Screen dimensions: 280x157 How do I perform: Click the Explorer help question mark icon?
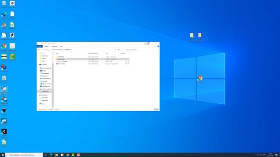pos(158,46)
